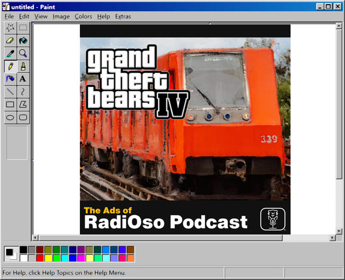Screen dimensions: 345x280
Task: Select the Polygon shape tool
Action: pyautogui.click(x=23, y=104)
